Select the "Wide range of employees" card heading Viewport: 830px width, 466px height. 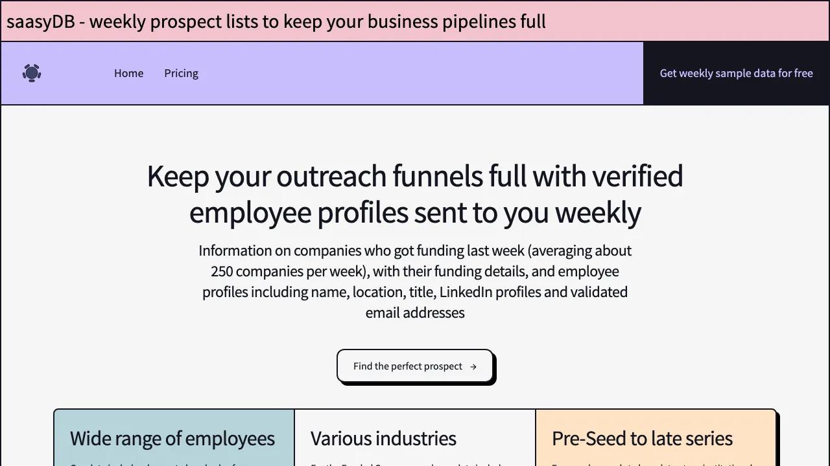172,438
